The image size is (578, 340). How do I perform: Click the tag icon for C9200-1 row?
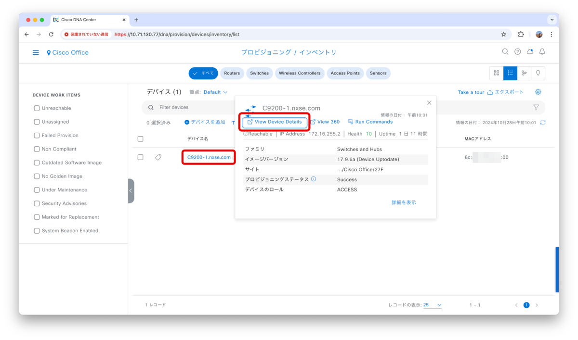pyautogui.click(x=158, y=157)
